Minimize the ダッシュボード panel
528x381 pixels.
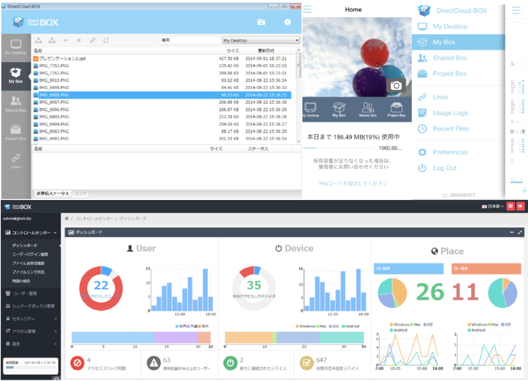pos(512,232)
